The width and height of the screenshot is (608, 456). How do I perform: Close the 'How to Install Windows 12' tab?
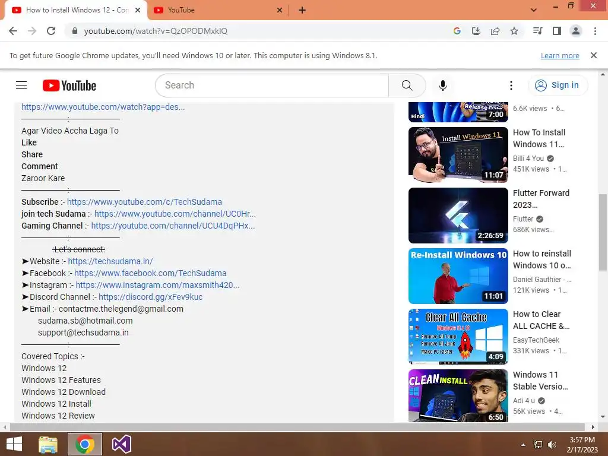pos(138,10)
